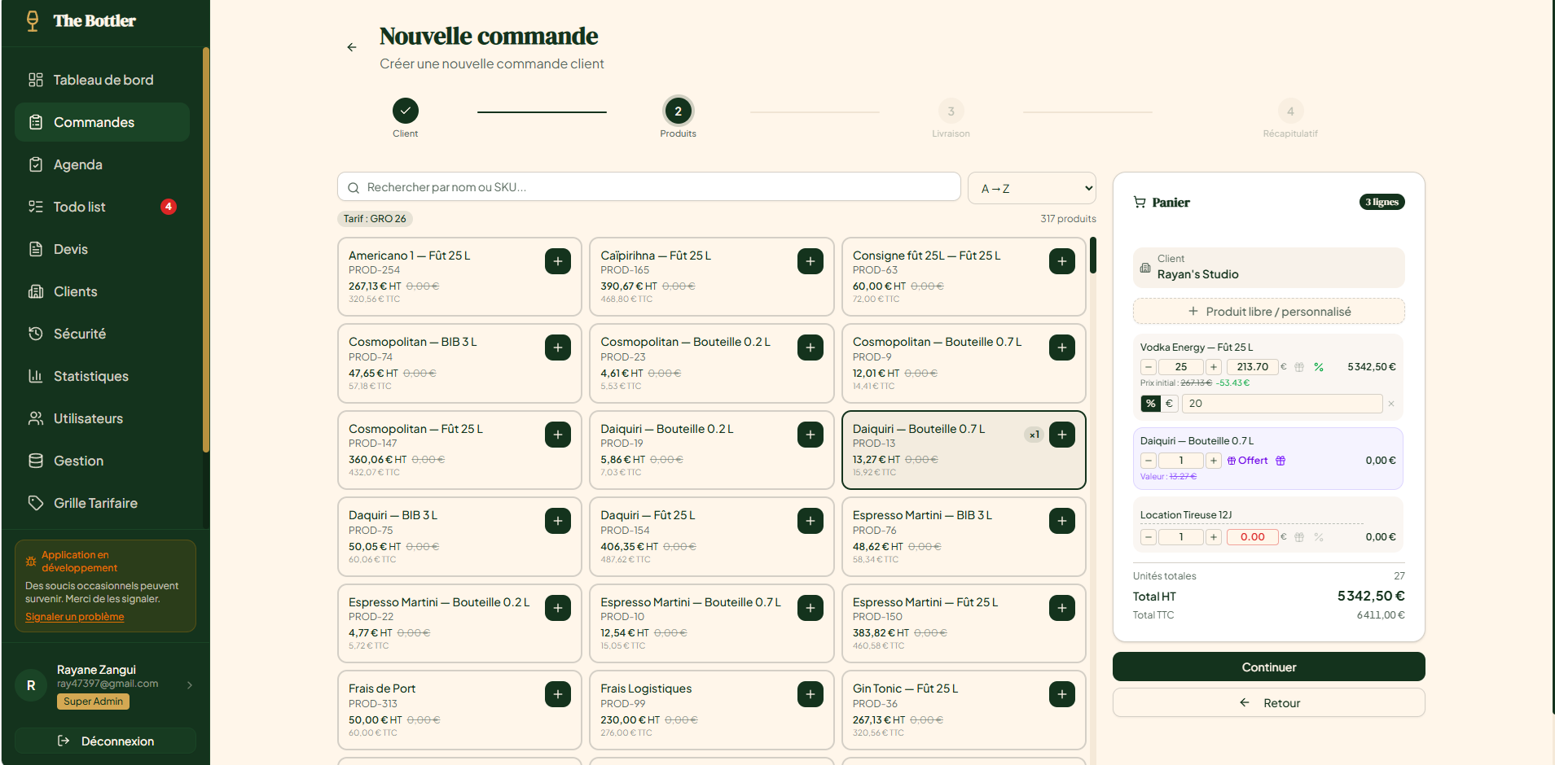Add Espresso Martini Fût 25 L to cart
Viewport: 1555px width, 765px height.
(1062, 608)
